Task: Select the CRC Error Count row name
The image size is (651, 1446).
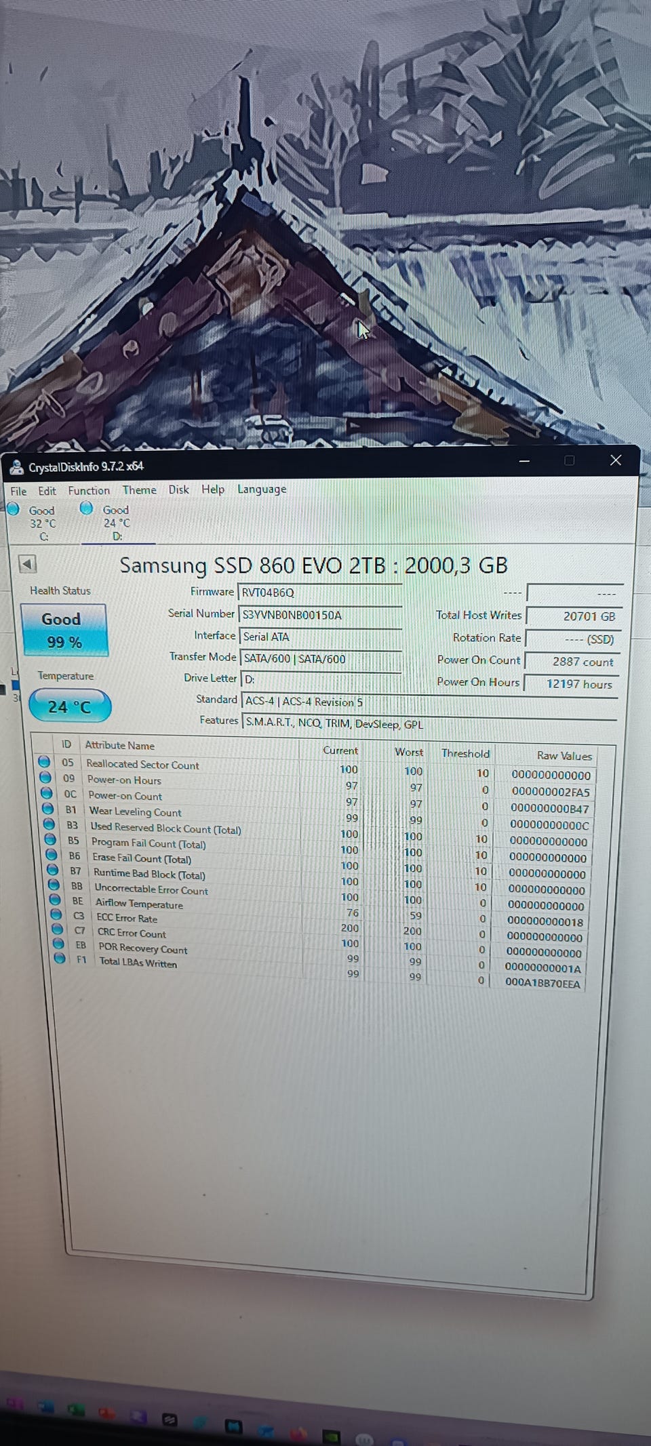Action: [131, 933]
